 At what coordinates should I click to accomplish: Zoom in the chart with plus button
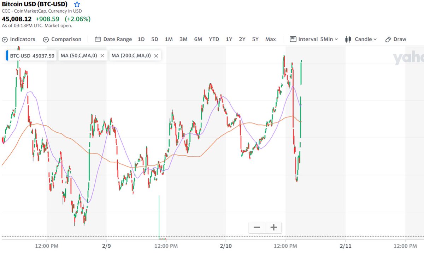pyautogui.click(x=273, y=228)
